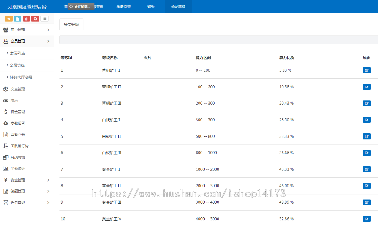The image size is (378, 231).
Task: Edit level row 3000 -- 4000
Action: pos(367,202)
